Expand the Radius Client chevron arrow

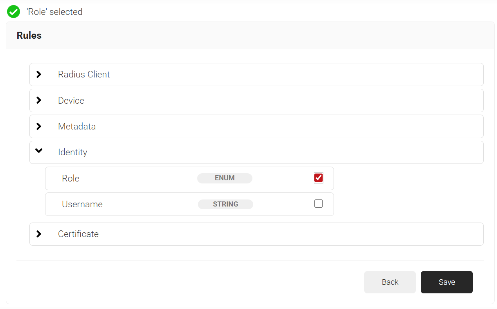[38, 74]
